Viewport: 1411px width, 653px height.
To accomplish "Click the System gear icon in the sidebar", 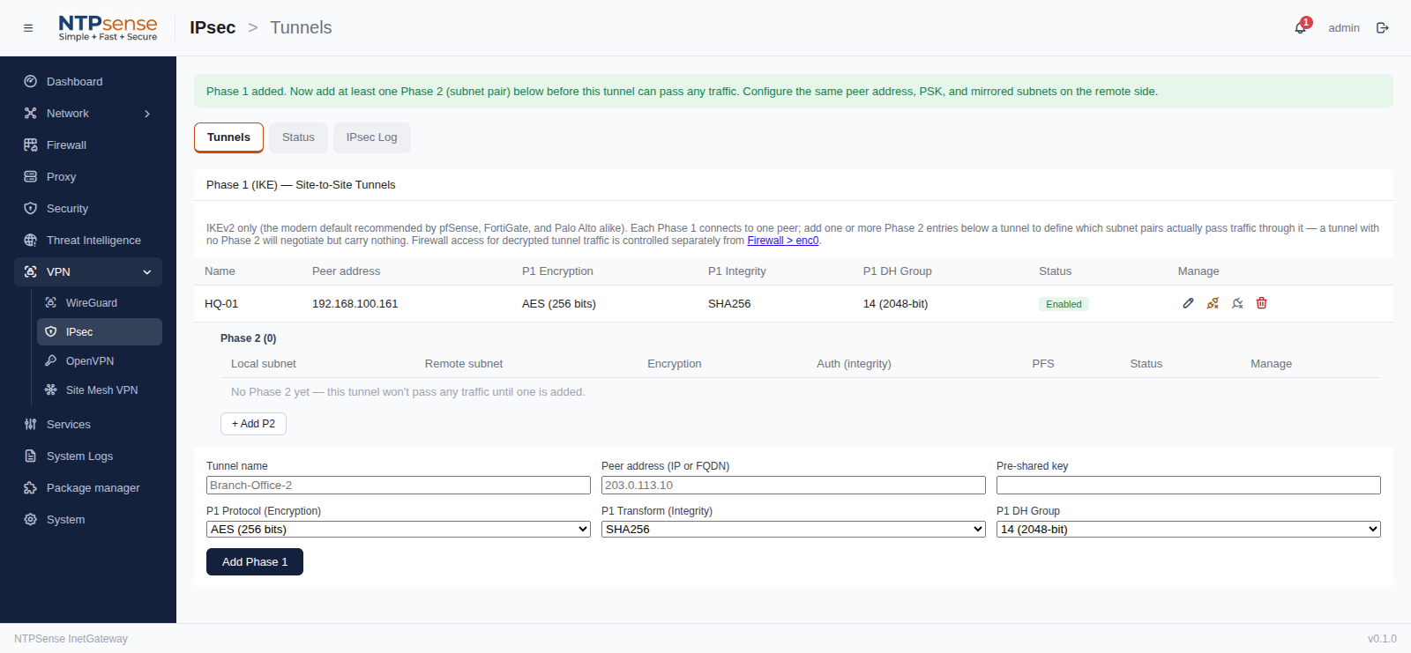I will (x=31, y=519).
